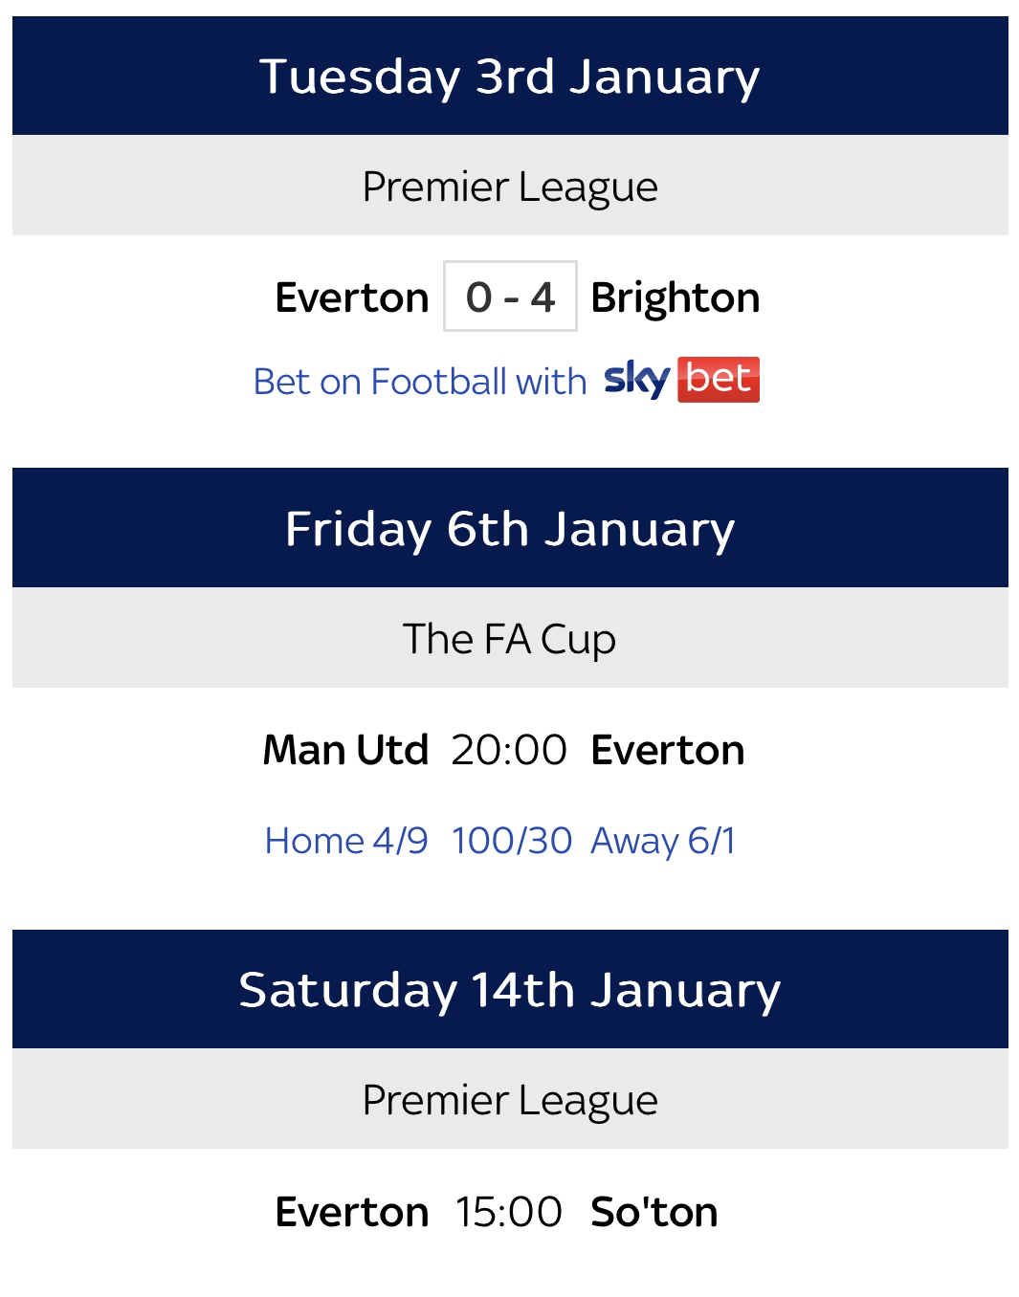Viewport: 1019px width, 1297px height.
Task: Click The FA Cup competition label
Action: (510, 638)
